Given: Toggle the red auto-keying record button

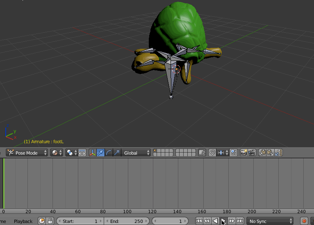Looking at the screenshot, I should tap(304, 221).
